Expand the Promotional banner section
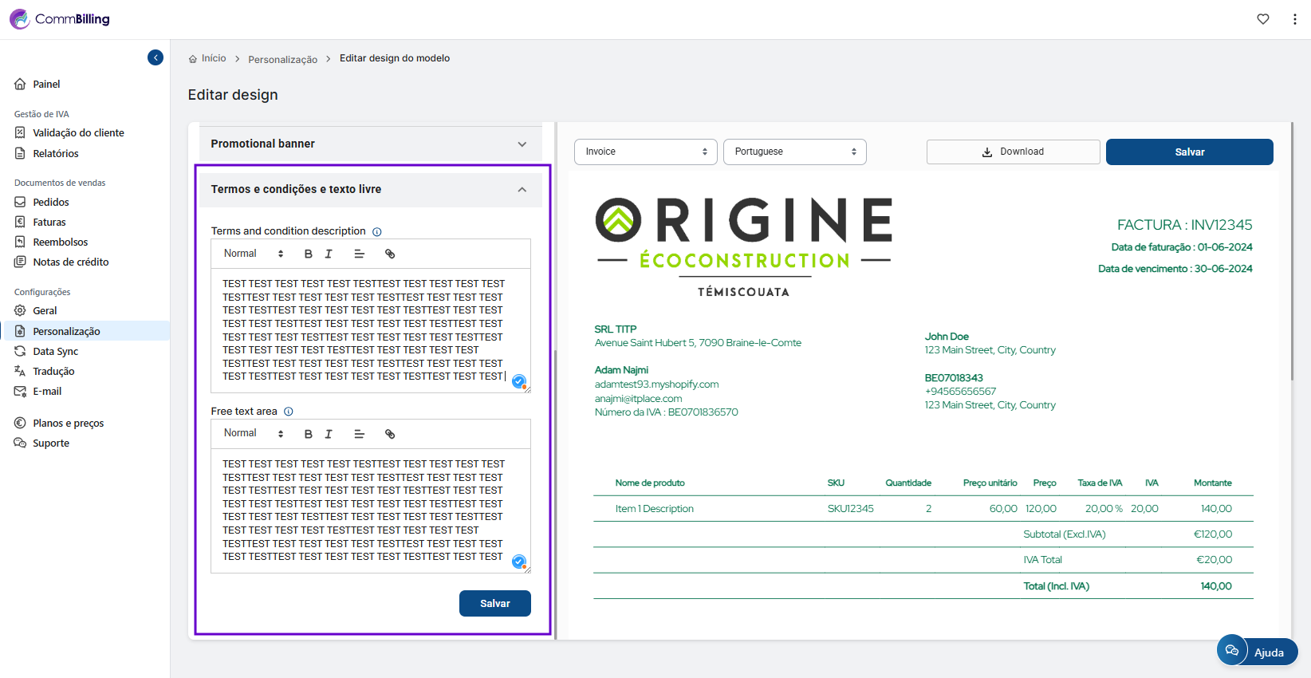Screen dimensions: 1311x678 [x=522, y=144]
